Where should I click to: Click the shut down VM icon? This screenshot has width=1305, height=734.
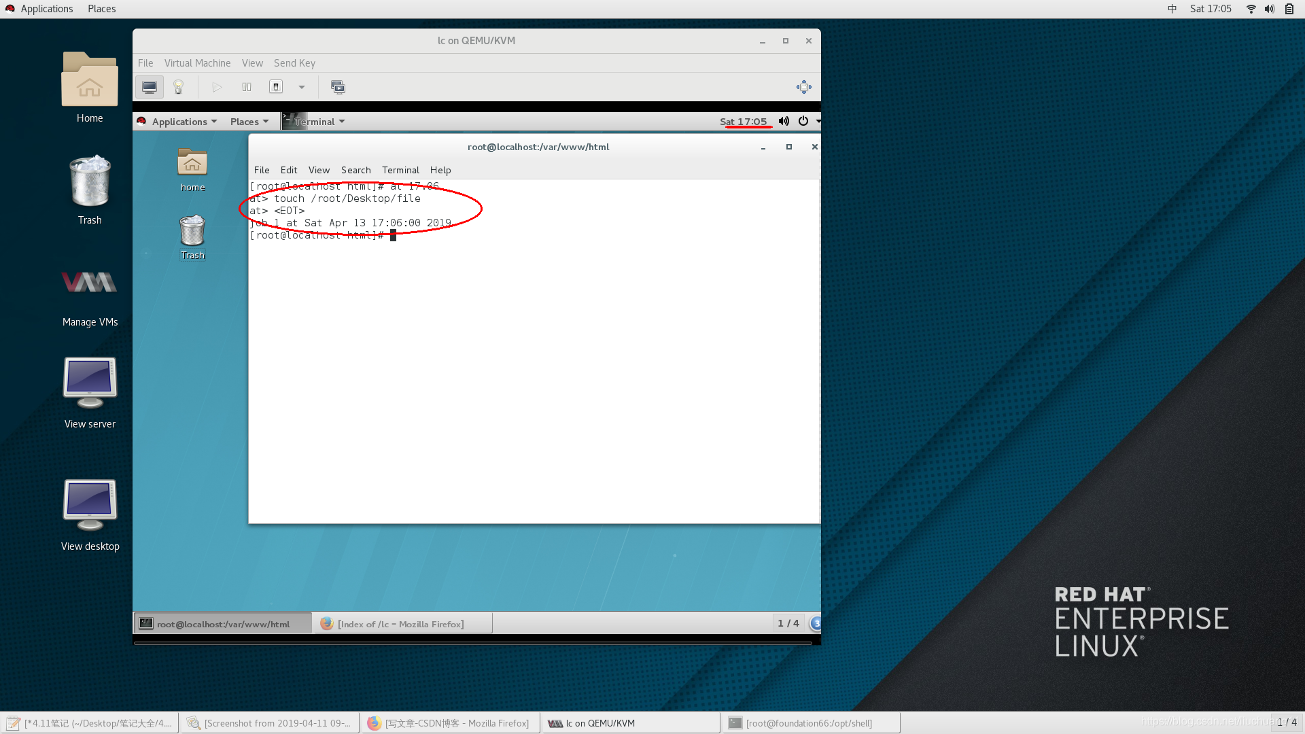tap(276, 87)
